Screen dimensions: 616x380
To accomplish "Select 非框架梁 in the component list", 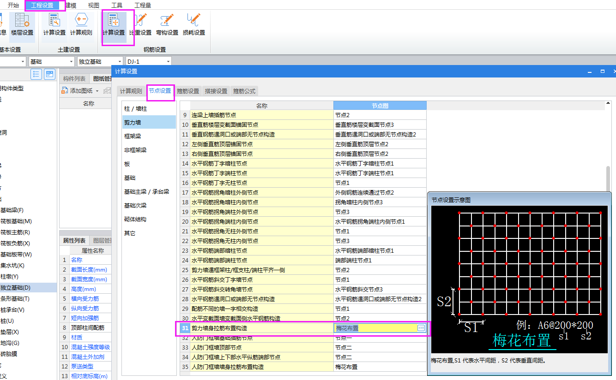I will click(x=149, y=150).
